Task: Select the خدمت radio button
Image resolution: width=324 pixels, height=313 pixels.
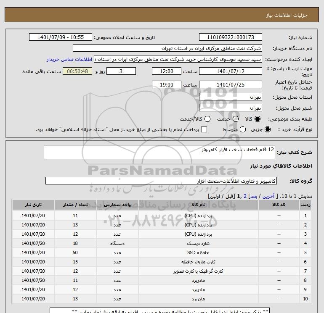Action: (236, 119)
